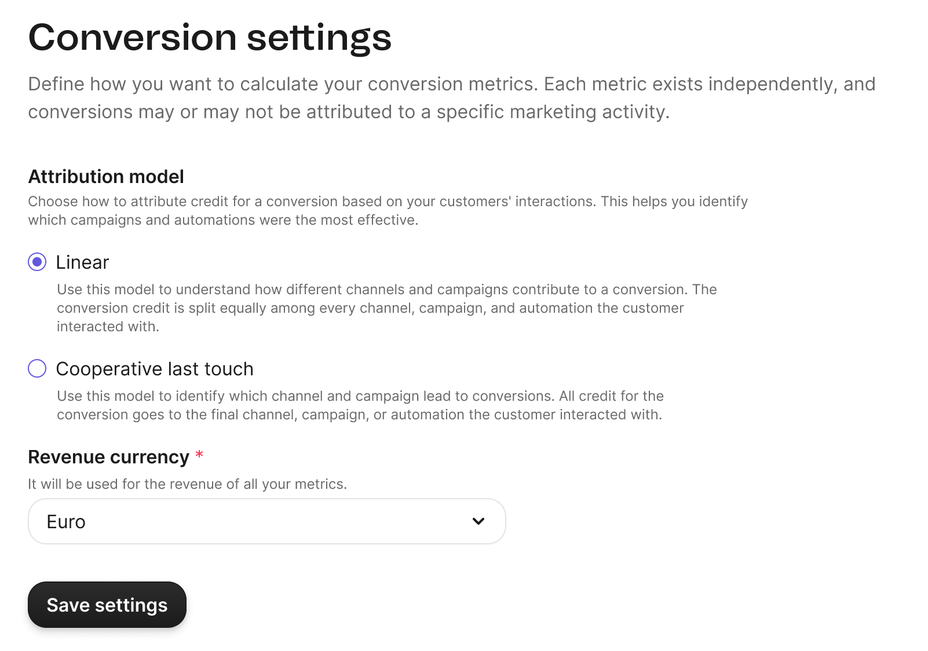Click the dark Save settings pill button

pyautogui.click(x=107, y=605)
